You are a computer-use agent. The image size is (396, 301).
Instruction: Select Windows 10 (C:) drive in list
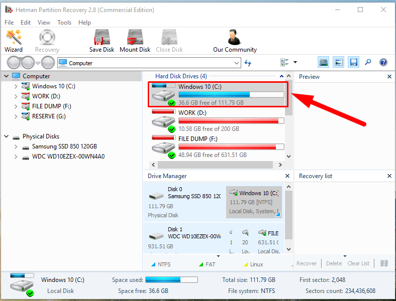(218, 94)
